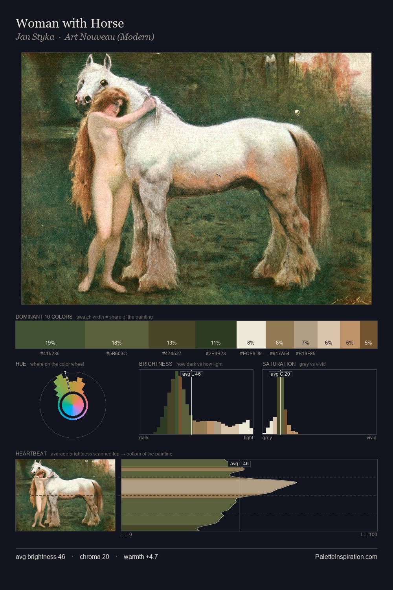Click the 13% dark olive swatch

point(172,335)
